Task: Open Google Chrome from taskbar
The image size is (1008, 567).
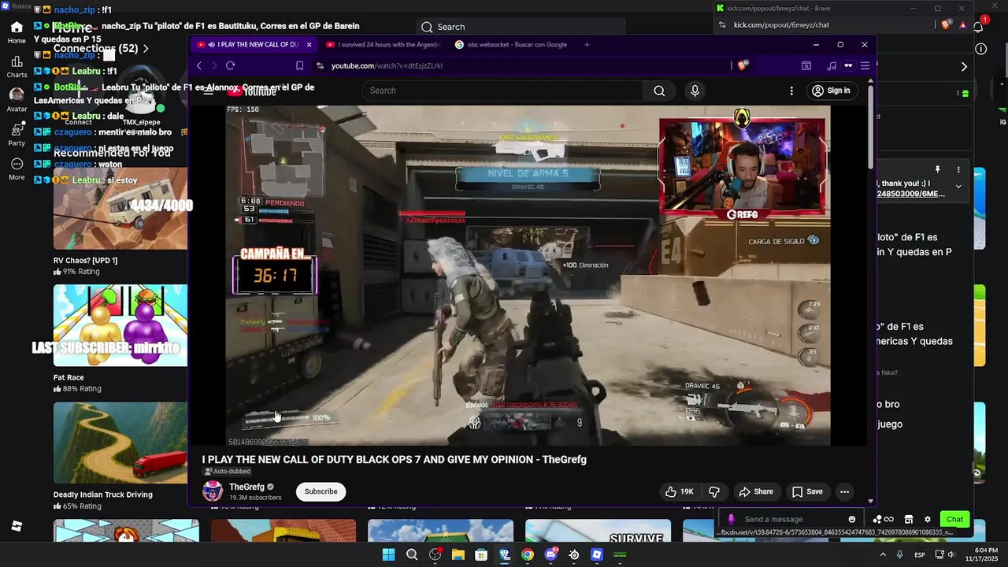Action: (x=528, y=554)
